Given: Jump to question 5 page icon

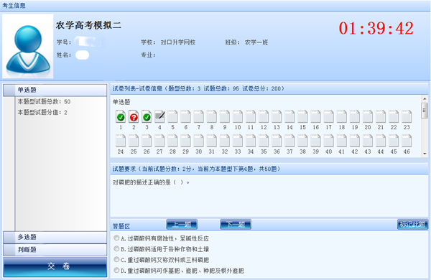Looking at the screenshot, I should point(172,116).
